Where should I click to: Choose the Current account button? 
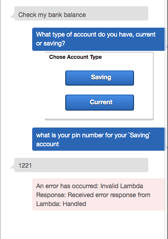(x=100, y=103)
